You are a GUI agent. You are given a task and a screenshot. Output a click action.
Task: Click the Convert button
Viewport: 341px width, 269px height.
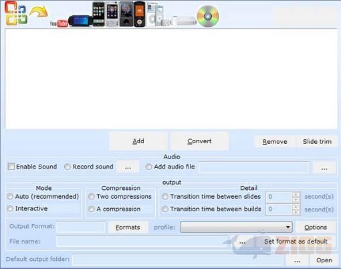(x=199, y=141)
